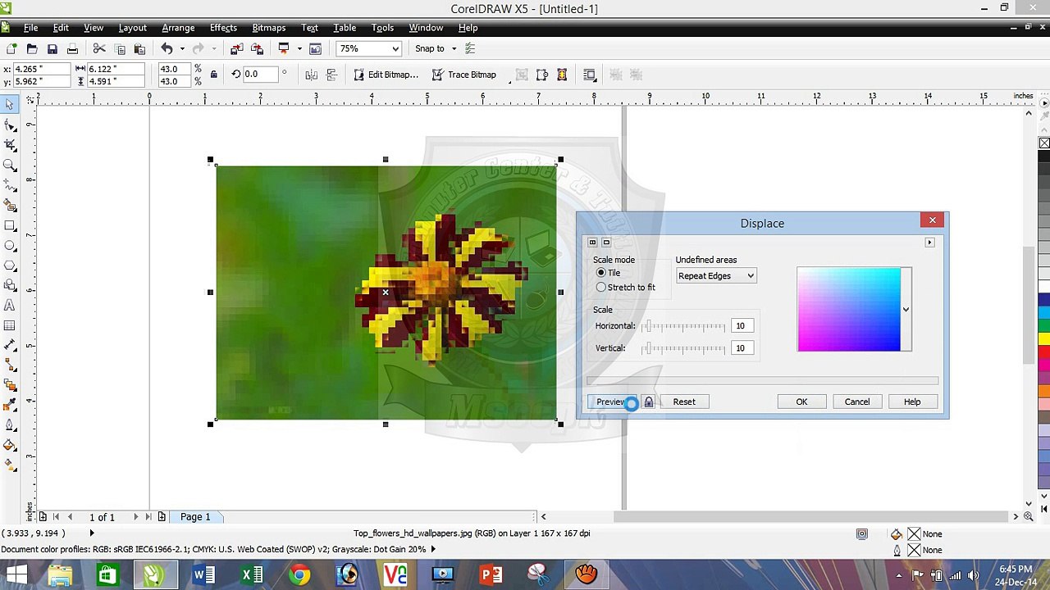Viewport: 1050px width, 590px height.
Task: Open the File menu
Action: point(30,28)
